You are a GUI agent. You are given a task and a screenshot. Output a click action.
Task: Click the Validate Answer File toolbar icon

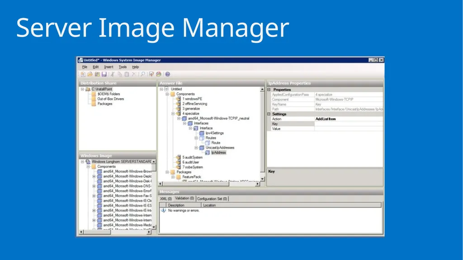pos(151,74)
